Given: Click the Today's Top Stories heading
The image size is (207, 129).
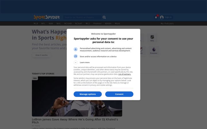Looking at the screenshot, I should click(43, 74).
